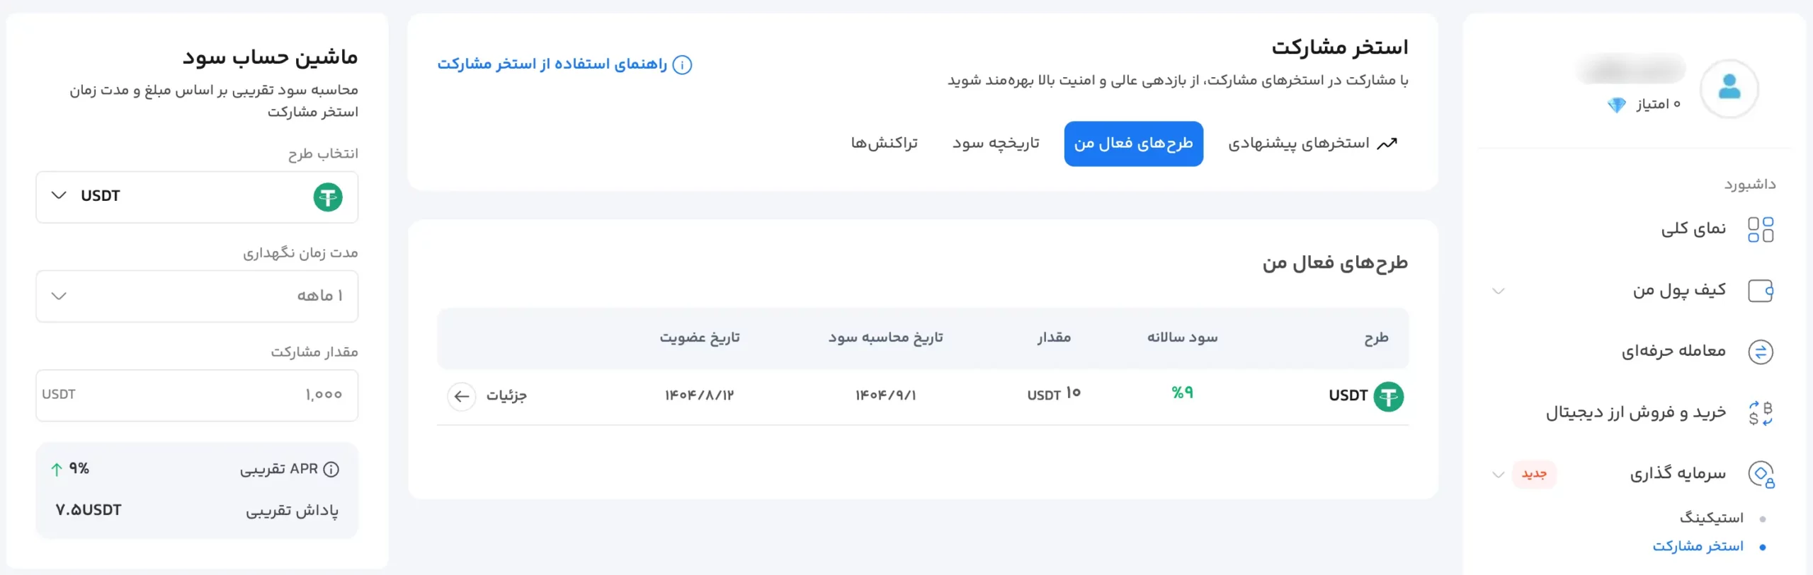Click the خرید و فروش ارز دیجیتال icon
Viewport: 1813px width, 575px height.
[1761, 411]
